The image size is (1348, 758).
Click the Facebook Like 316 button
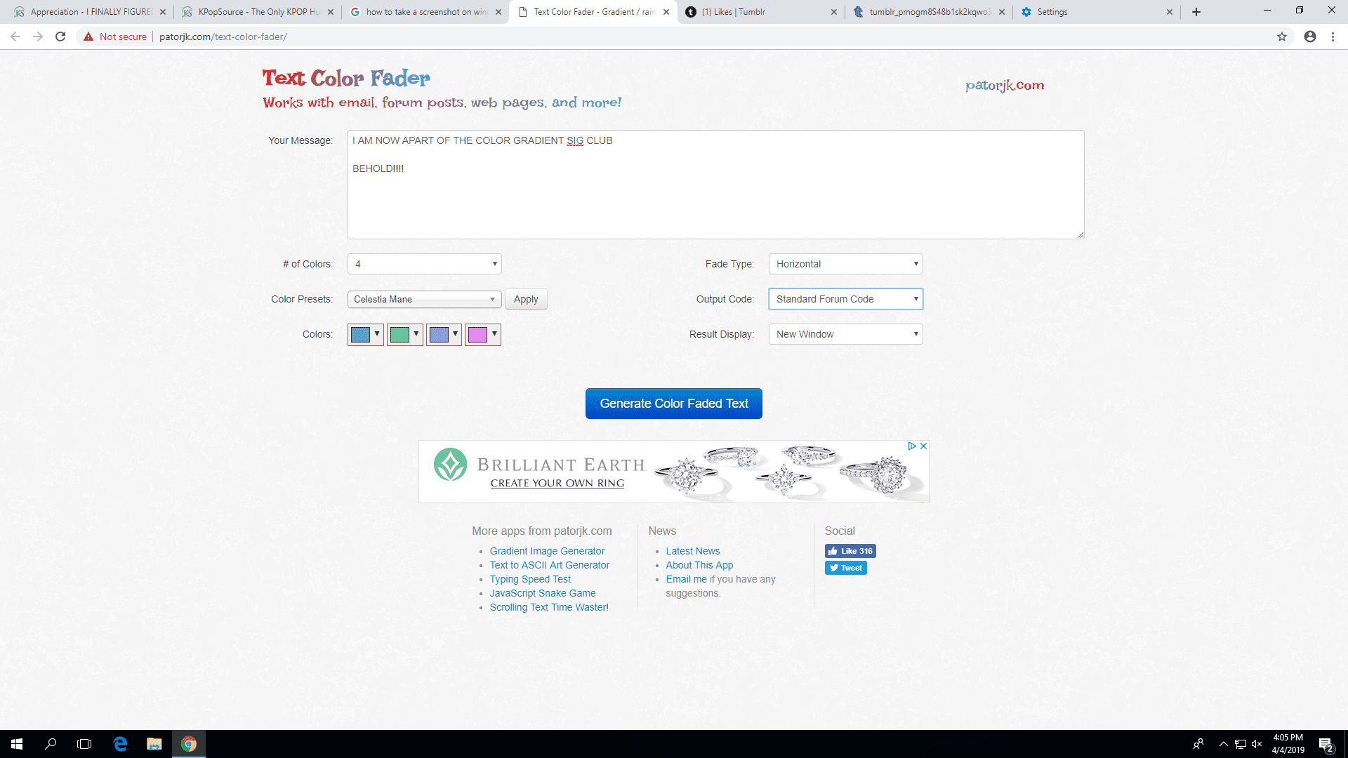tap(850, 551)
